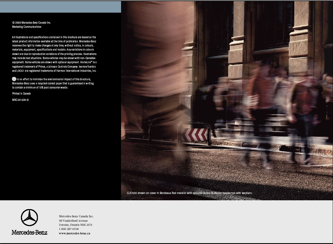Click the code 'MBC-04-628-16'
The height and width of the screenshot is (244, 333).
click(20, 100)
